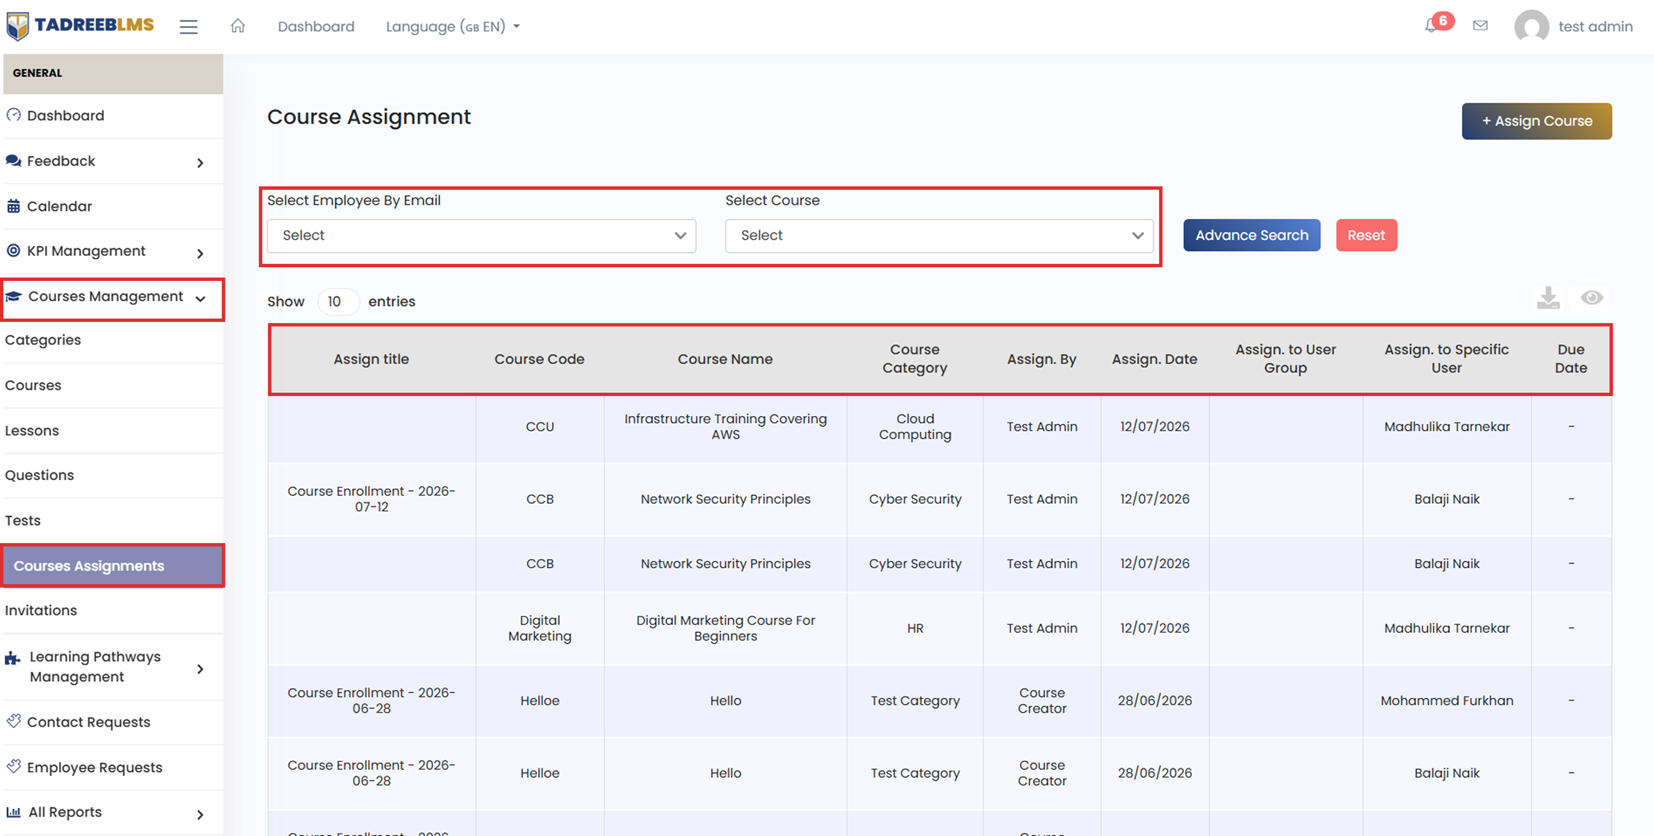The width and height of the screenshot is (1654, 836).
Task: Click the Courses Management graduation cap icon
Action: (13, 296)
